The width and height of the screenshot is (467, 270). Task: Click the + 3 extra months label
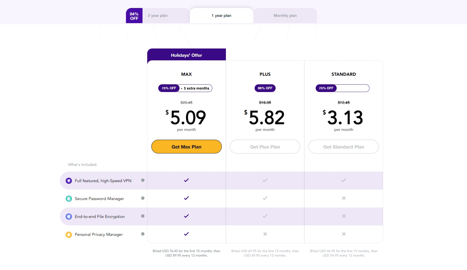pyautogui.click(x=195, y=88)
